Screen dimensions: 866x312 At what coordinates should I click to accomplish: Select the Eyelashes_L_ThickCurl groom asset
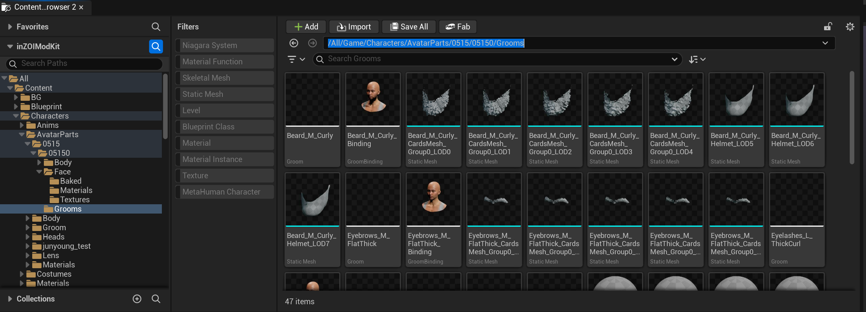tap(797, 220)
